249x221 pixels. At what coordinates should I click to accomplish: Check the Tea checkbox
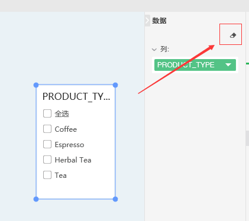pyautogui.click(x=47, y=175)
